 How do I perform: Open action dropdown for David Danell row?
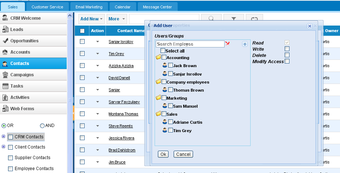pos(97,78)
